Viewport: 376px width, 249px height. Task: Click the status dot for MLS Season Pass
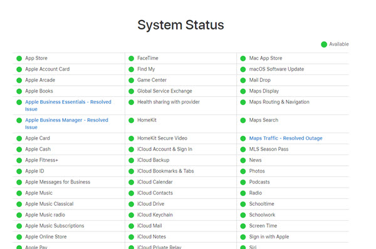tap(243, 150)
